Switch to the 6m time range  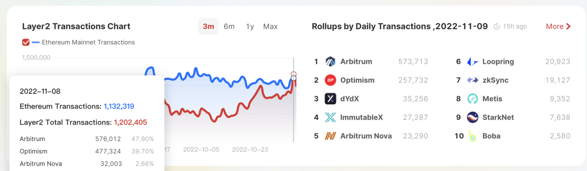229,26
